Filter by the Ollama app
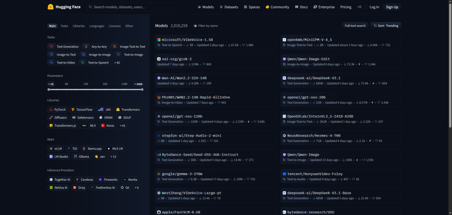 (82, 156)
